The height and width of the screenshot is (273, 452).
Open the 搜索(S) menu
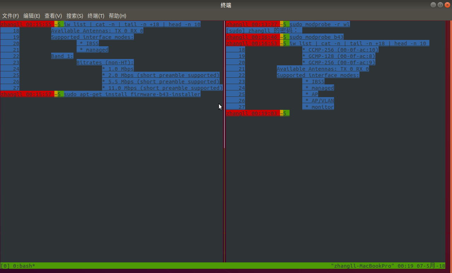[75, 16]
